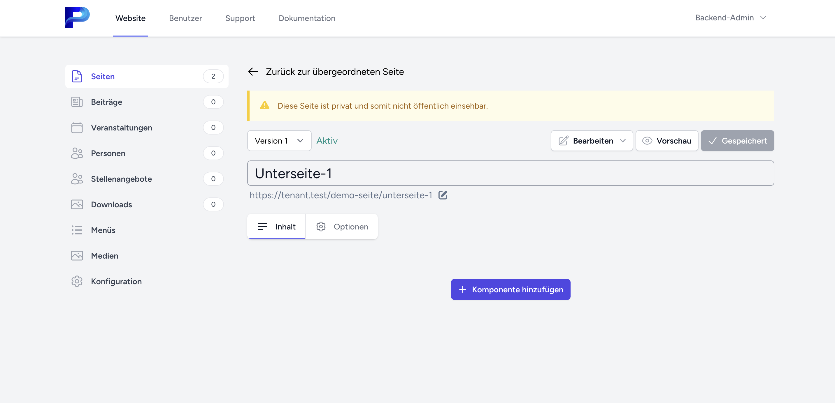Click the Personen people icon
Screen dimensions: 835x403
[x=77, y=153]
